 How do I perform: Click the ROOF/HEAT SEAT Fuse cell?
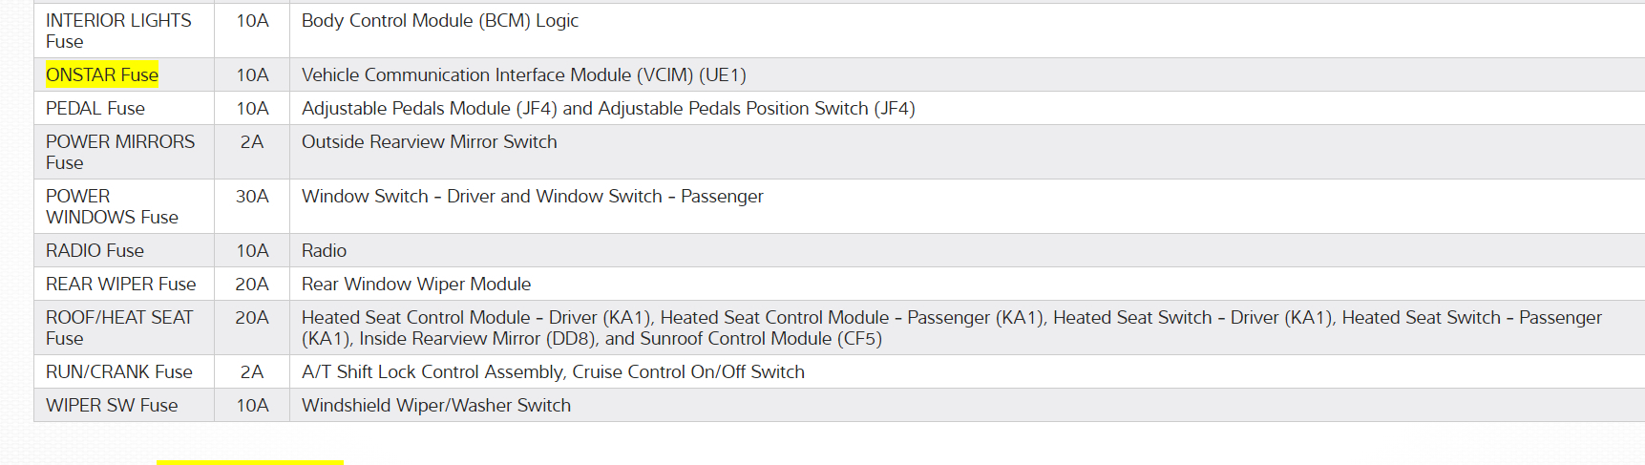click(x=119, y=328)
